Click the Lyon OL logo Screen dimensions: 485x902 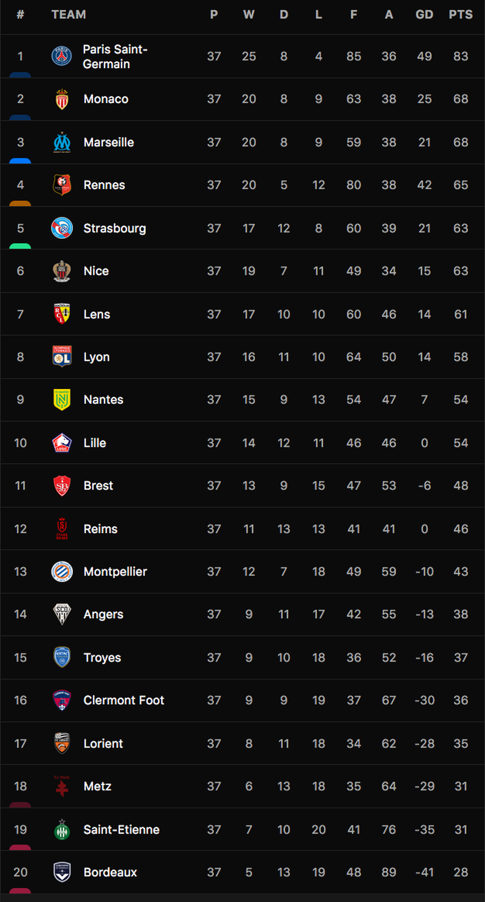[x=62, y=357]
